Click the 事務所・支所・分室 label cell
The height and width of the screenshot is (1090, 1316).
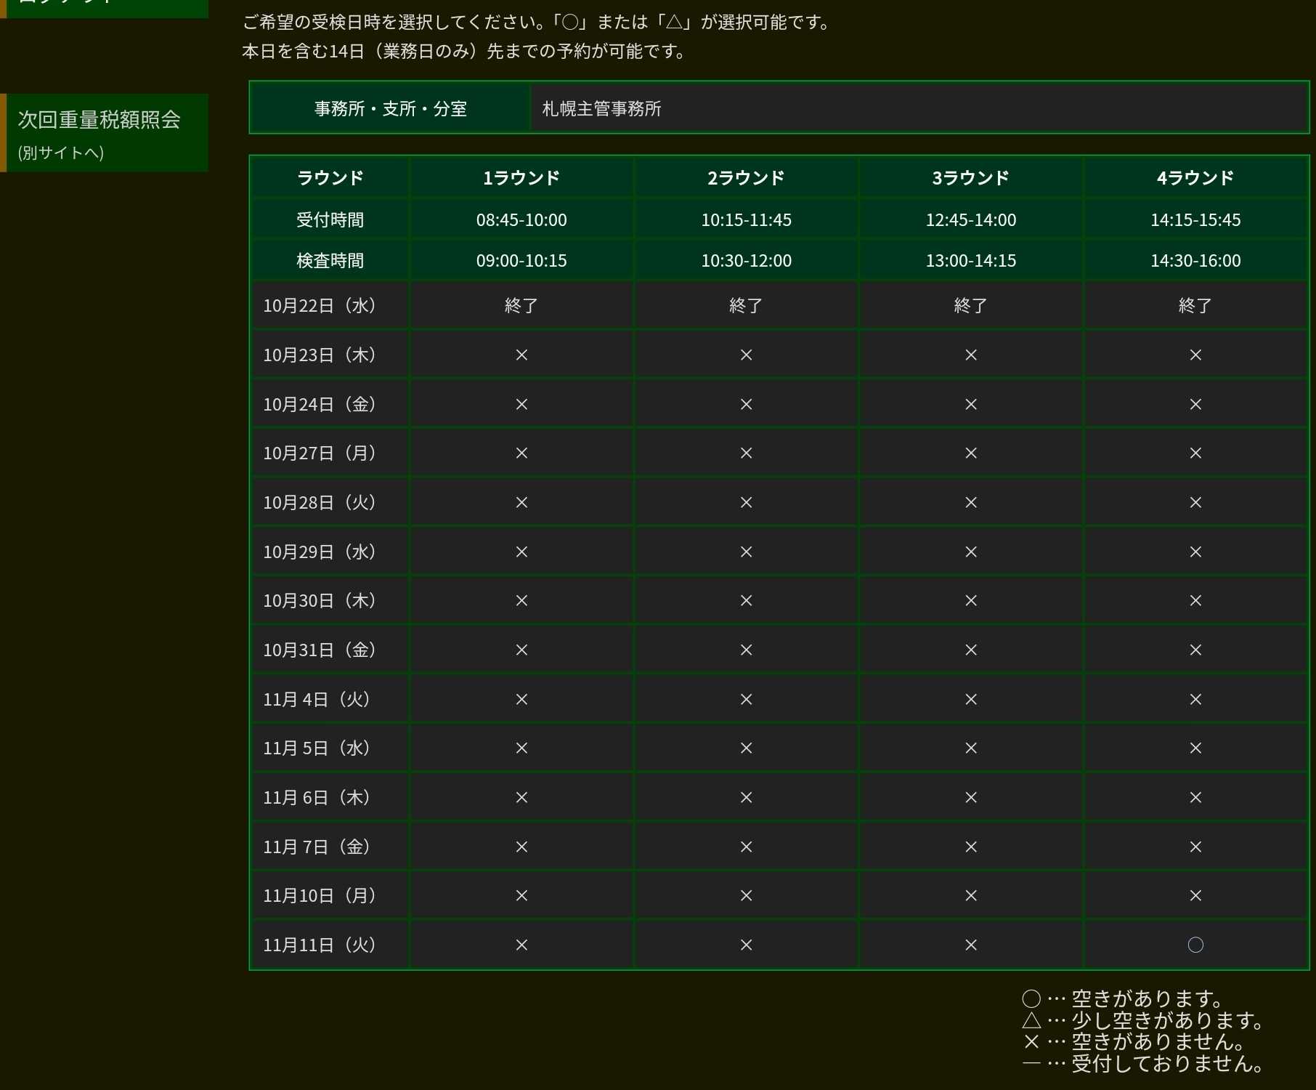pos(390,108)
